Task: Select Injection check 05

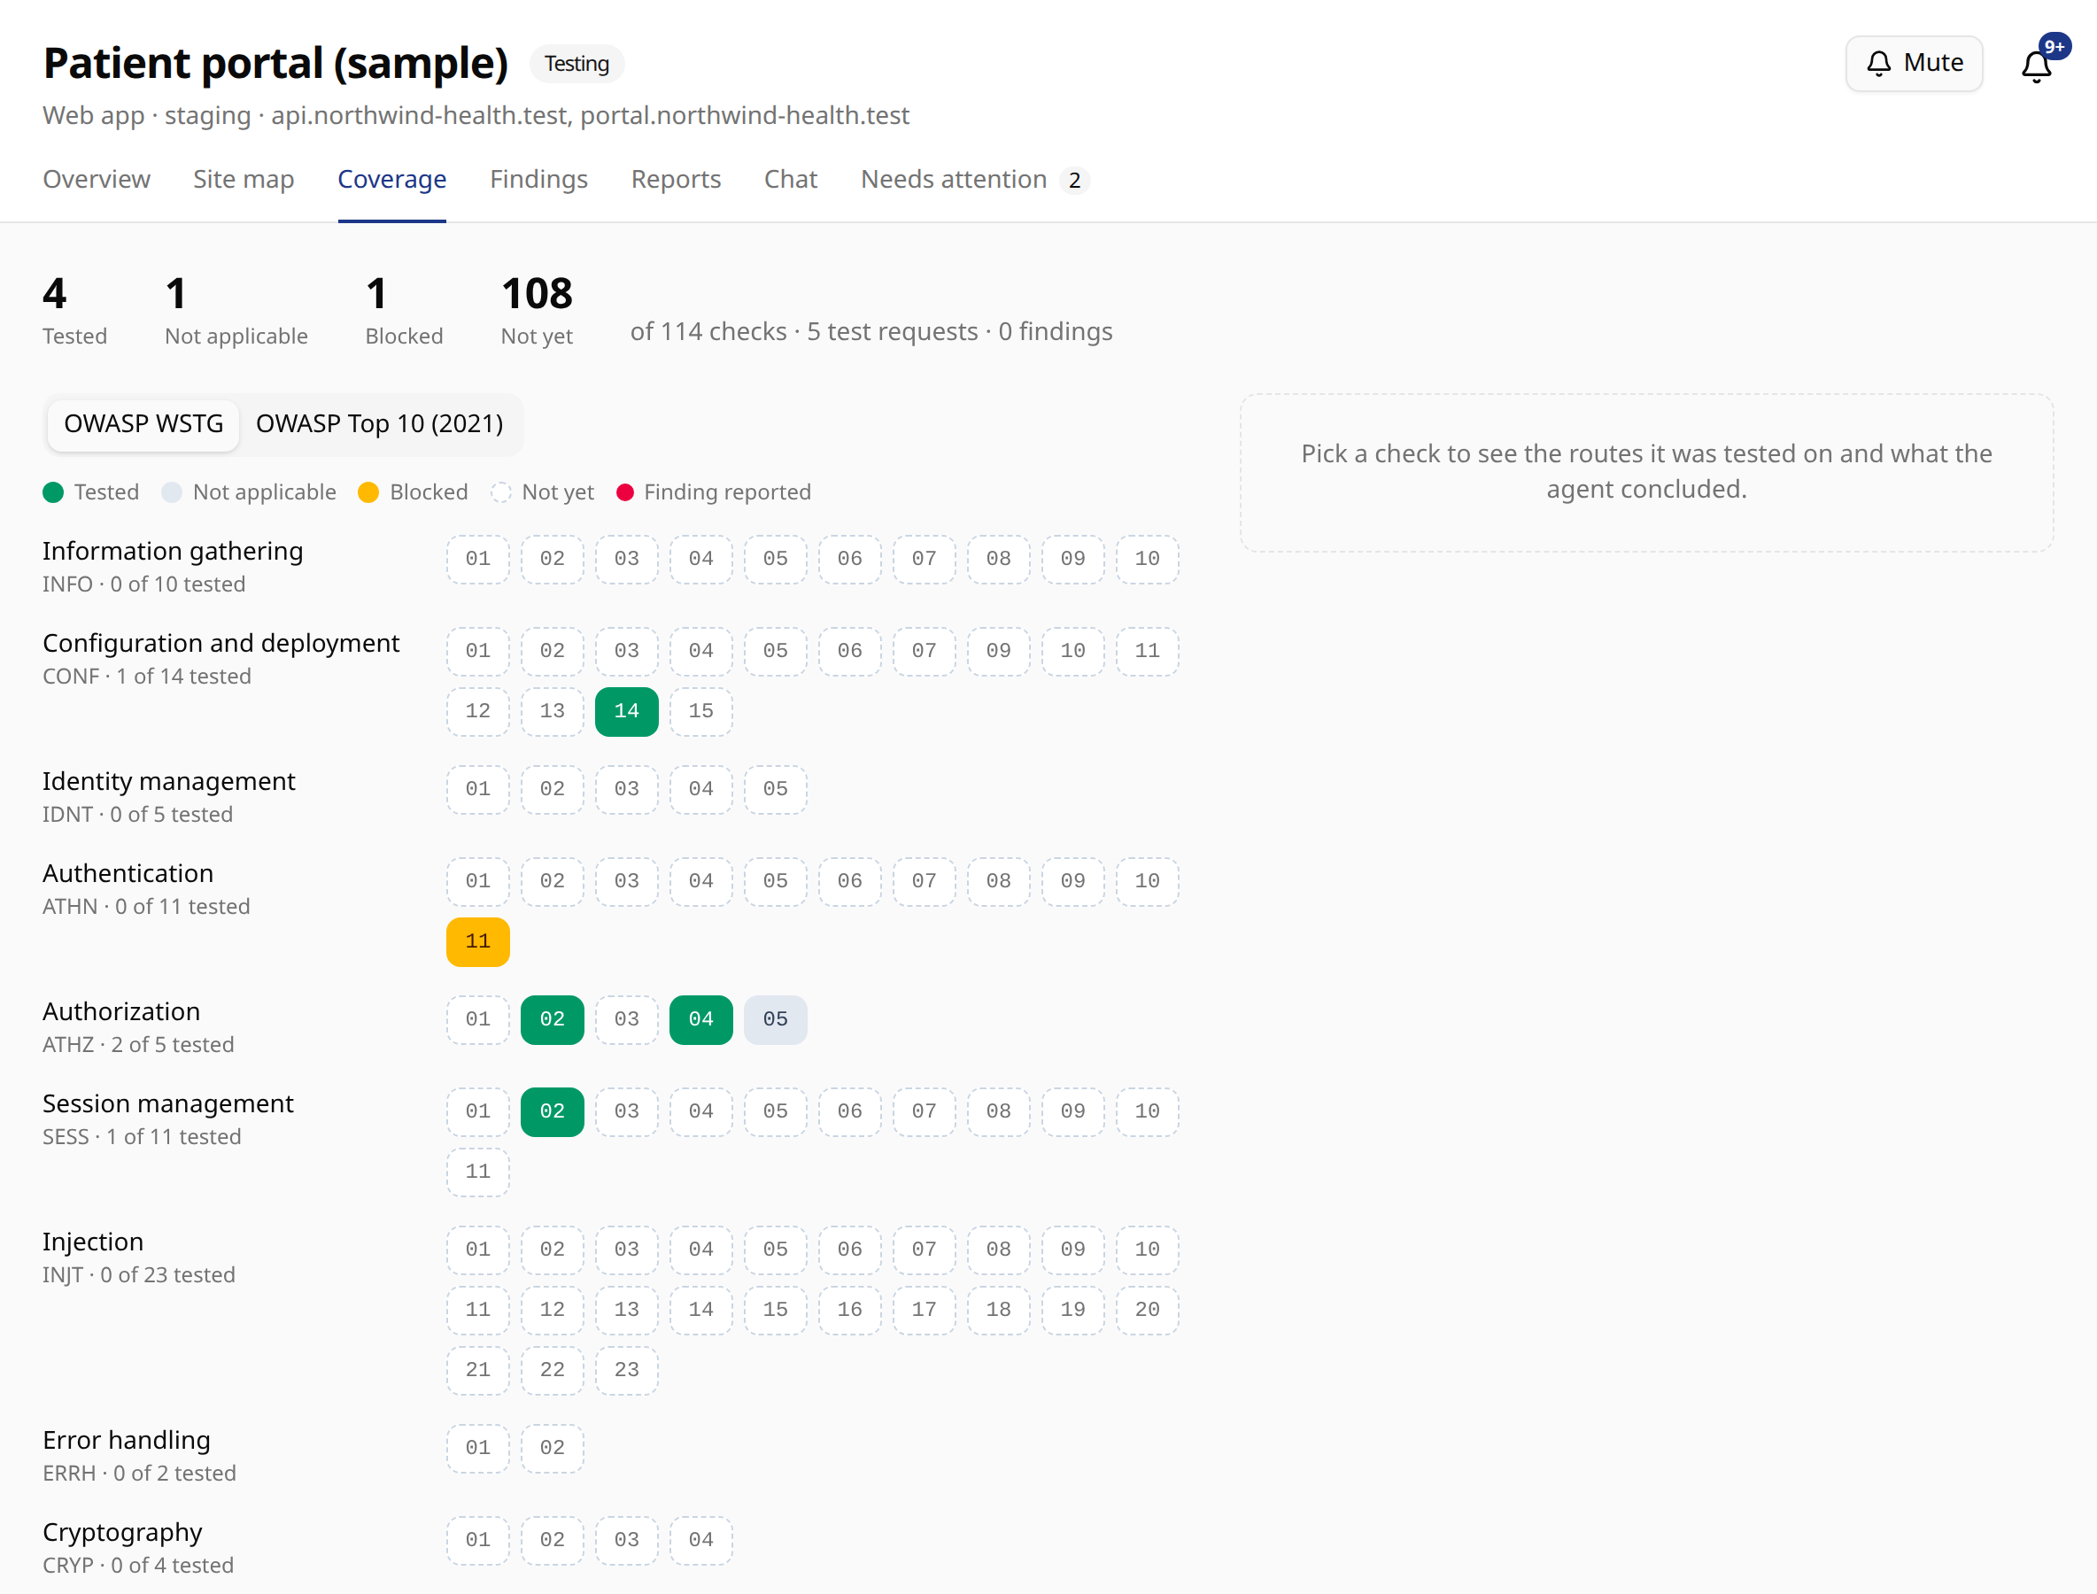Action: pyautogui.click(x=775, y=1250)
